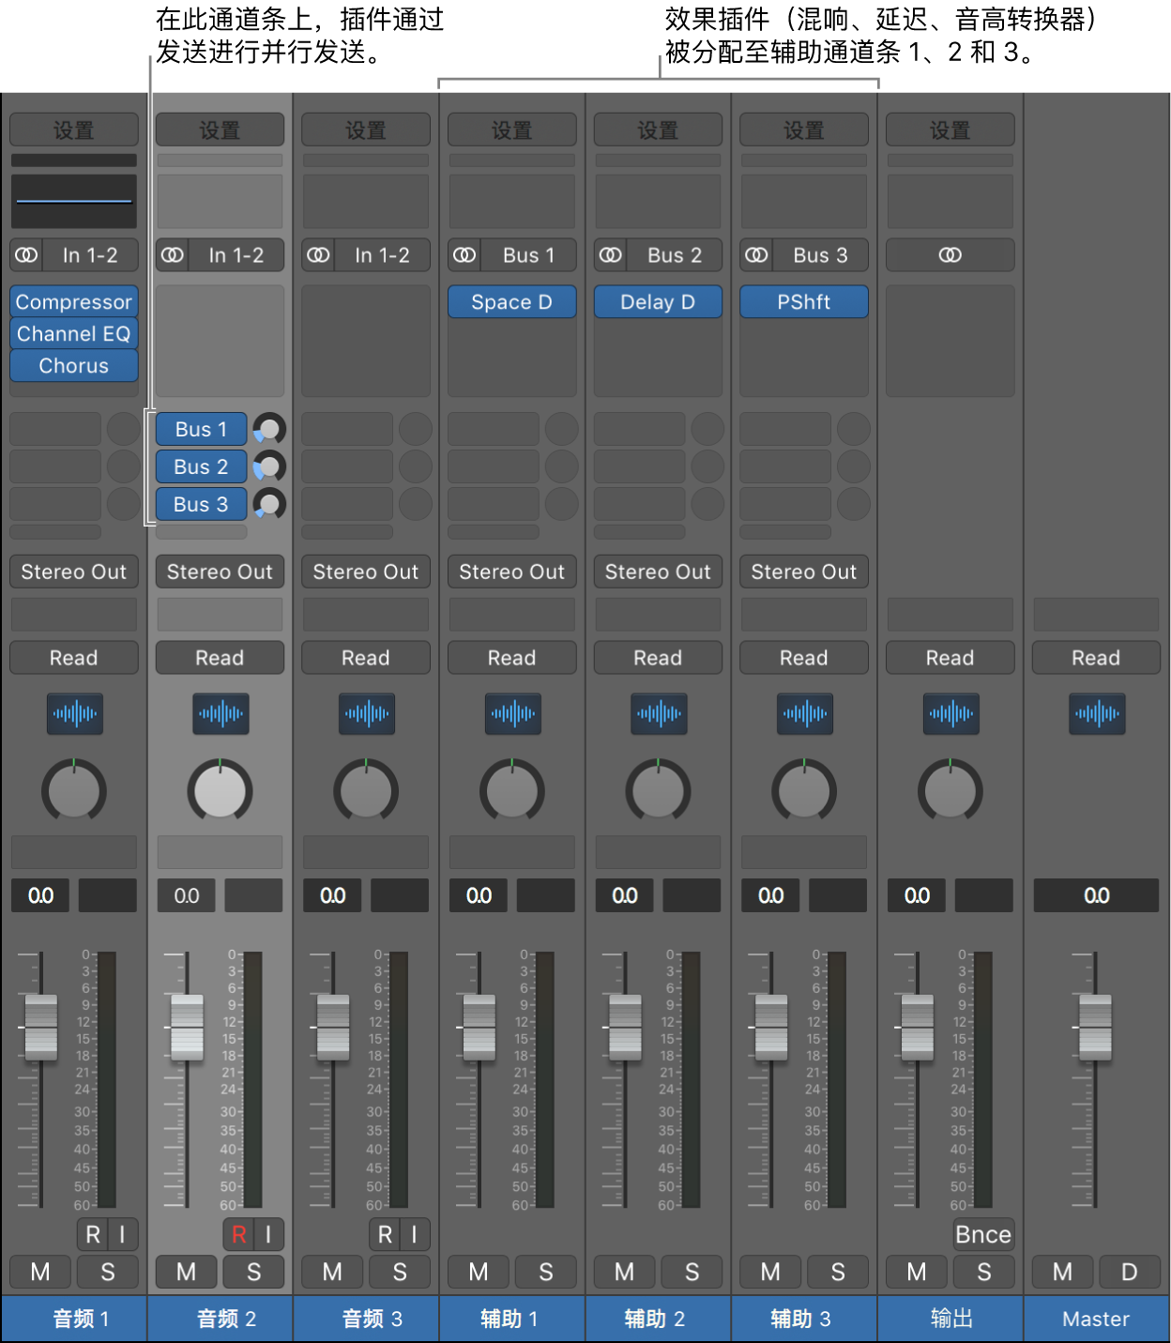Select the 输出 channel strip name

950,1319
